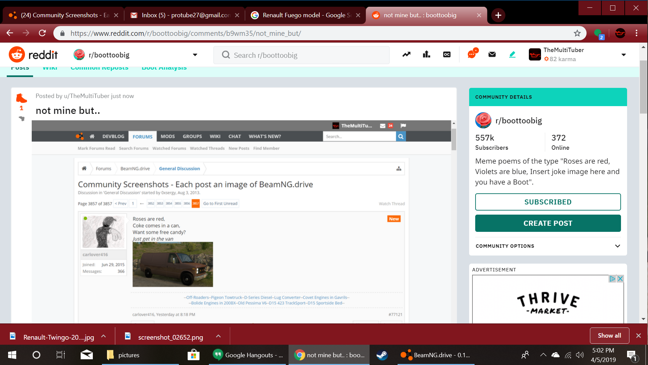
Task: Open the Mail app from taskbar
Action: tap(87, 355)
